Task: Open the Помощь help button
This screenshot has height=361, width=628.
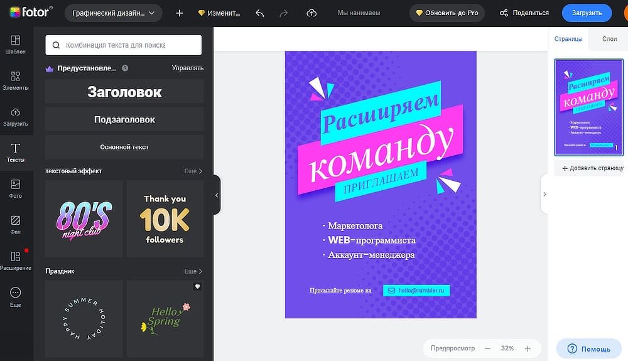Action: [x=589, y=348]
